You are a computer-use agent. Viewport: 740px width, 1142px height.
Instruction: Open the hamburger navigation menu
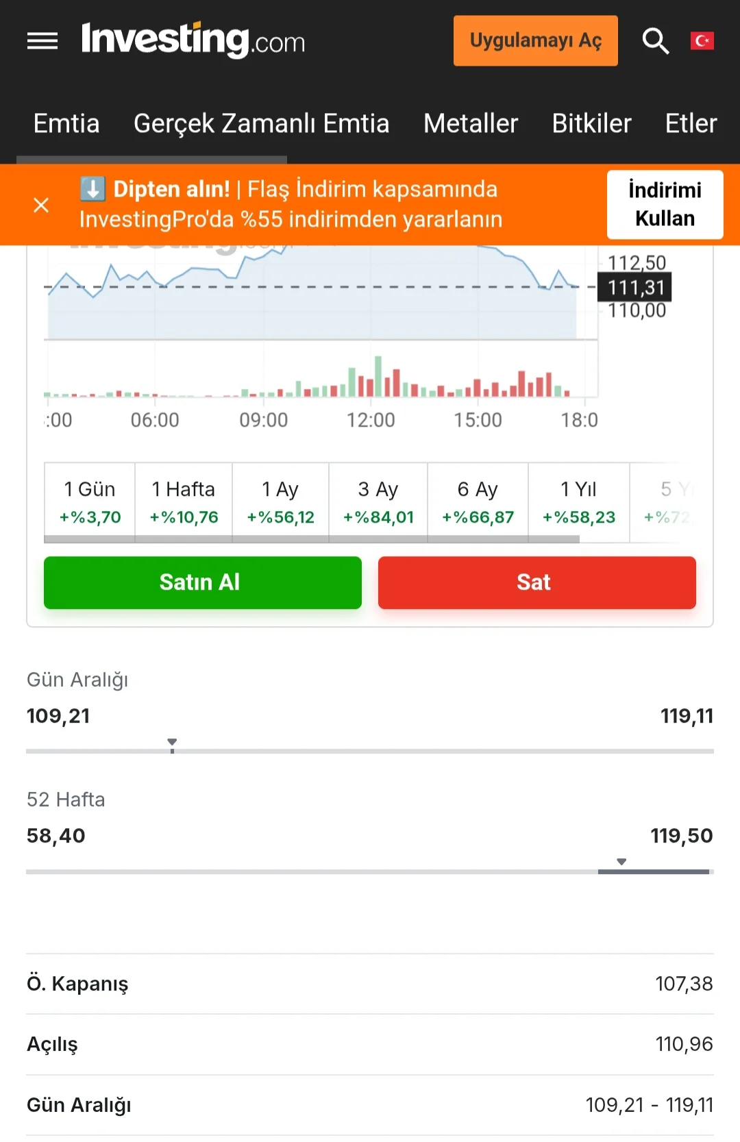point(42,42)
